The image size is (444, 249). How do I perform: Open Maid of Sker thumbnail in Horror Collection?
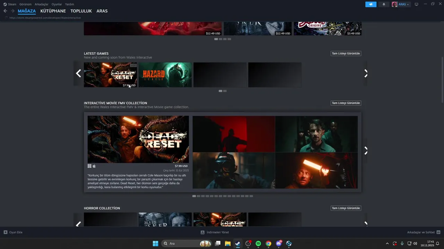click(x=165, y=219)
